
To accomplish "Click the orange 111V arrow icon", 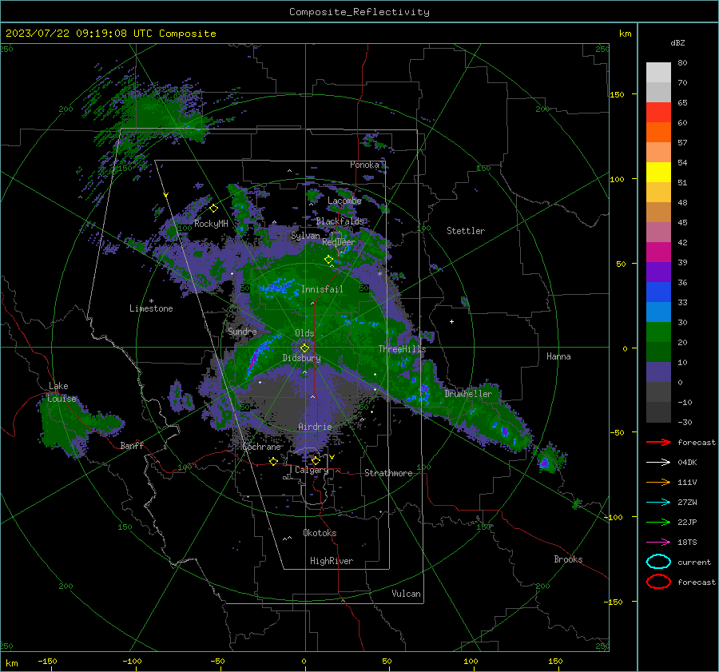I will pos(658,482).
